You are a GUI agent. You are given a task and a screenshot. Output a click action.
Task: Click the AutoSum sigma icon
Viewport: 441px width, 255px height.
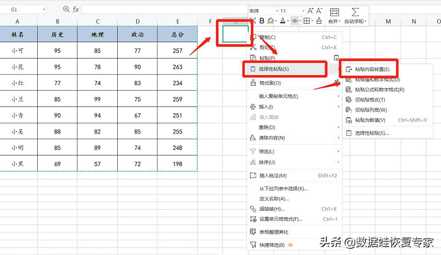(355, 12)
